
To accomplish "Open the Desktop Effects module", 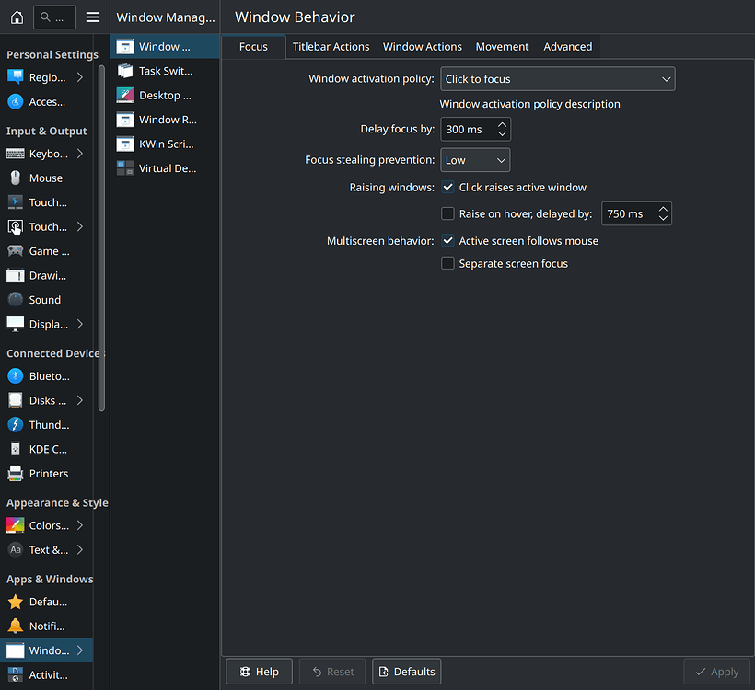I will (x=165, y=96).
